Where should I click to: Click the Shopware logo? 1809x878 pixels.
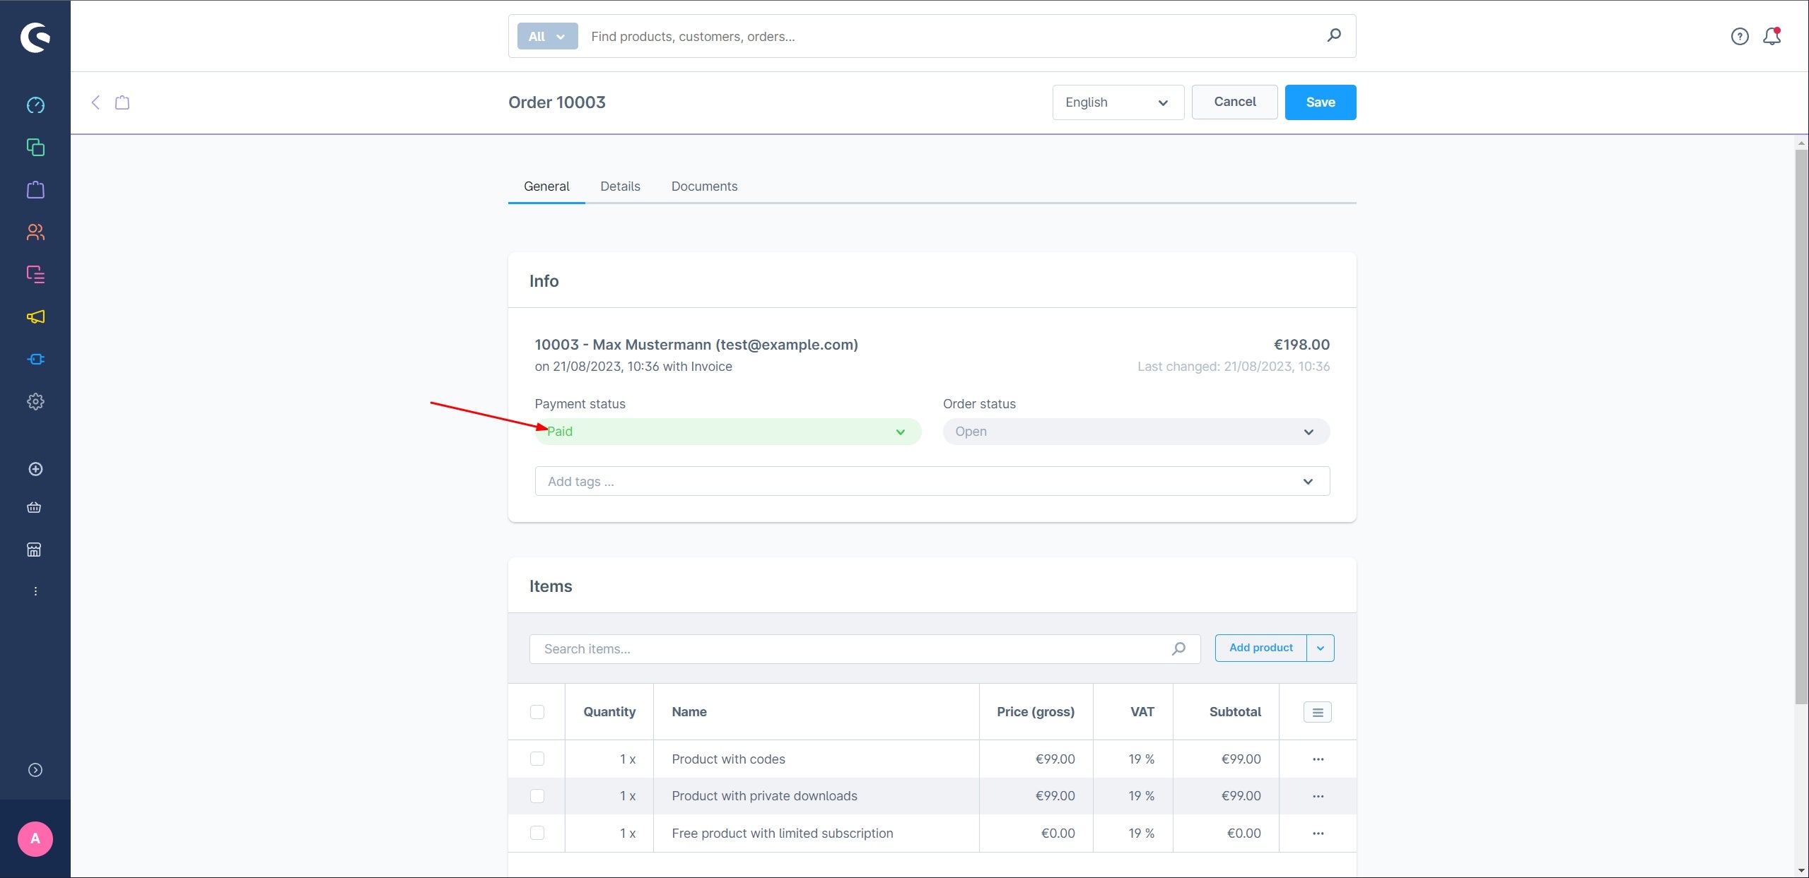(x=35, y=37)
